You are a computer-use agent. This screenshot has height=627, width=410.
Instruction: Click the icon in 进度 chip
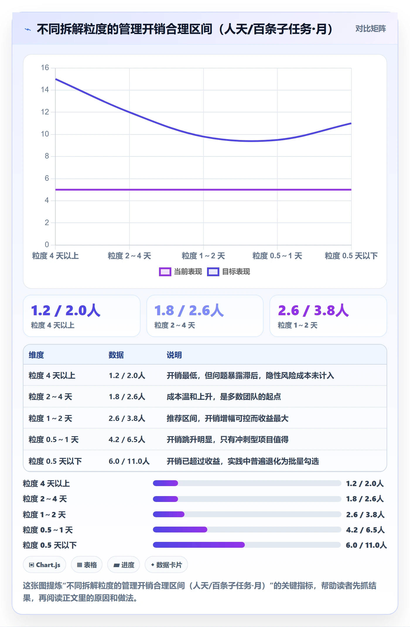[116, 565]
